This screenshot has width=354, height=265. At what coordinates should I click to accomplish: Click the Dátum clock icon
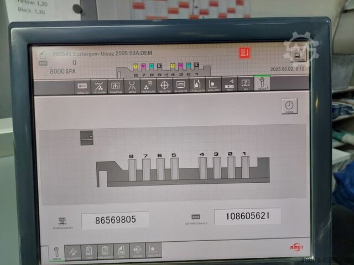click(x=289, y=106)
